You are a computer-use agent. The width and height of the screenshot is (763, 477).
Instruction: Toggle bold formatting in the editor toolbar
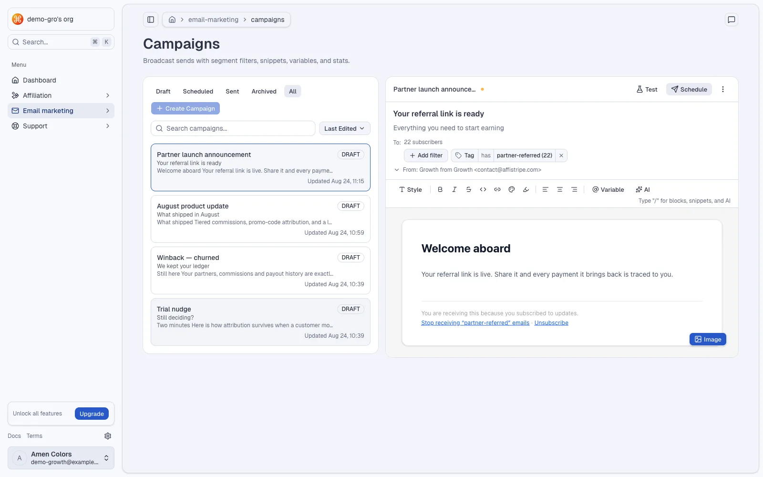point(440,189)
